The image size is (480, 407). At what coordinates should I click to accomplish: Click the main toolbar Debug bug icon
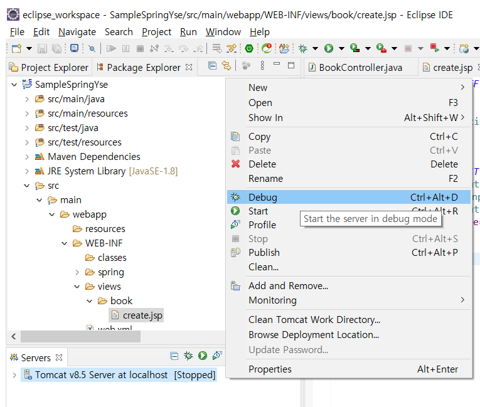click(x=303, y=48)
